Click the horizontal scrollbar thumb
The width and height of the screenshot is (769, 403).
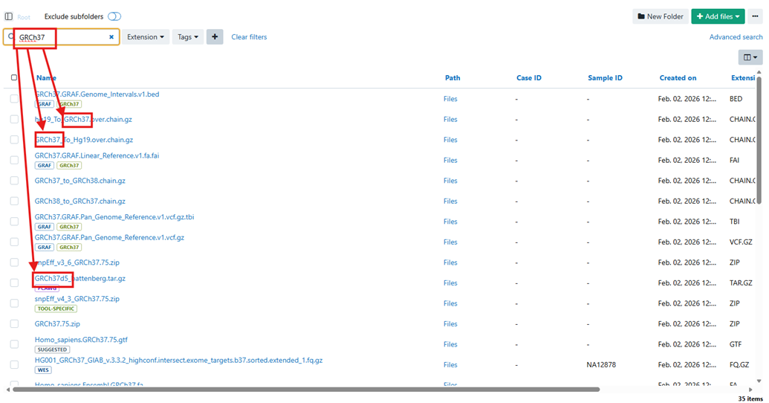(306, 390)
